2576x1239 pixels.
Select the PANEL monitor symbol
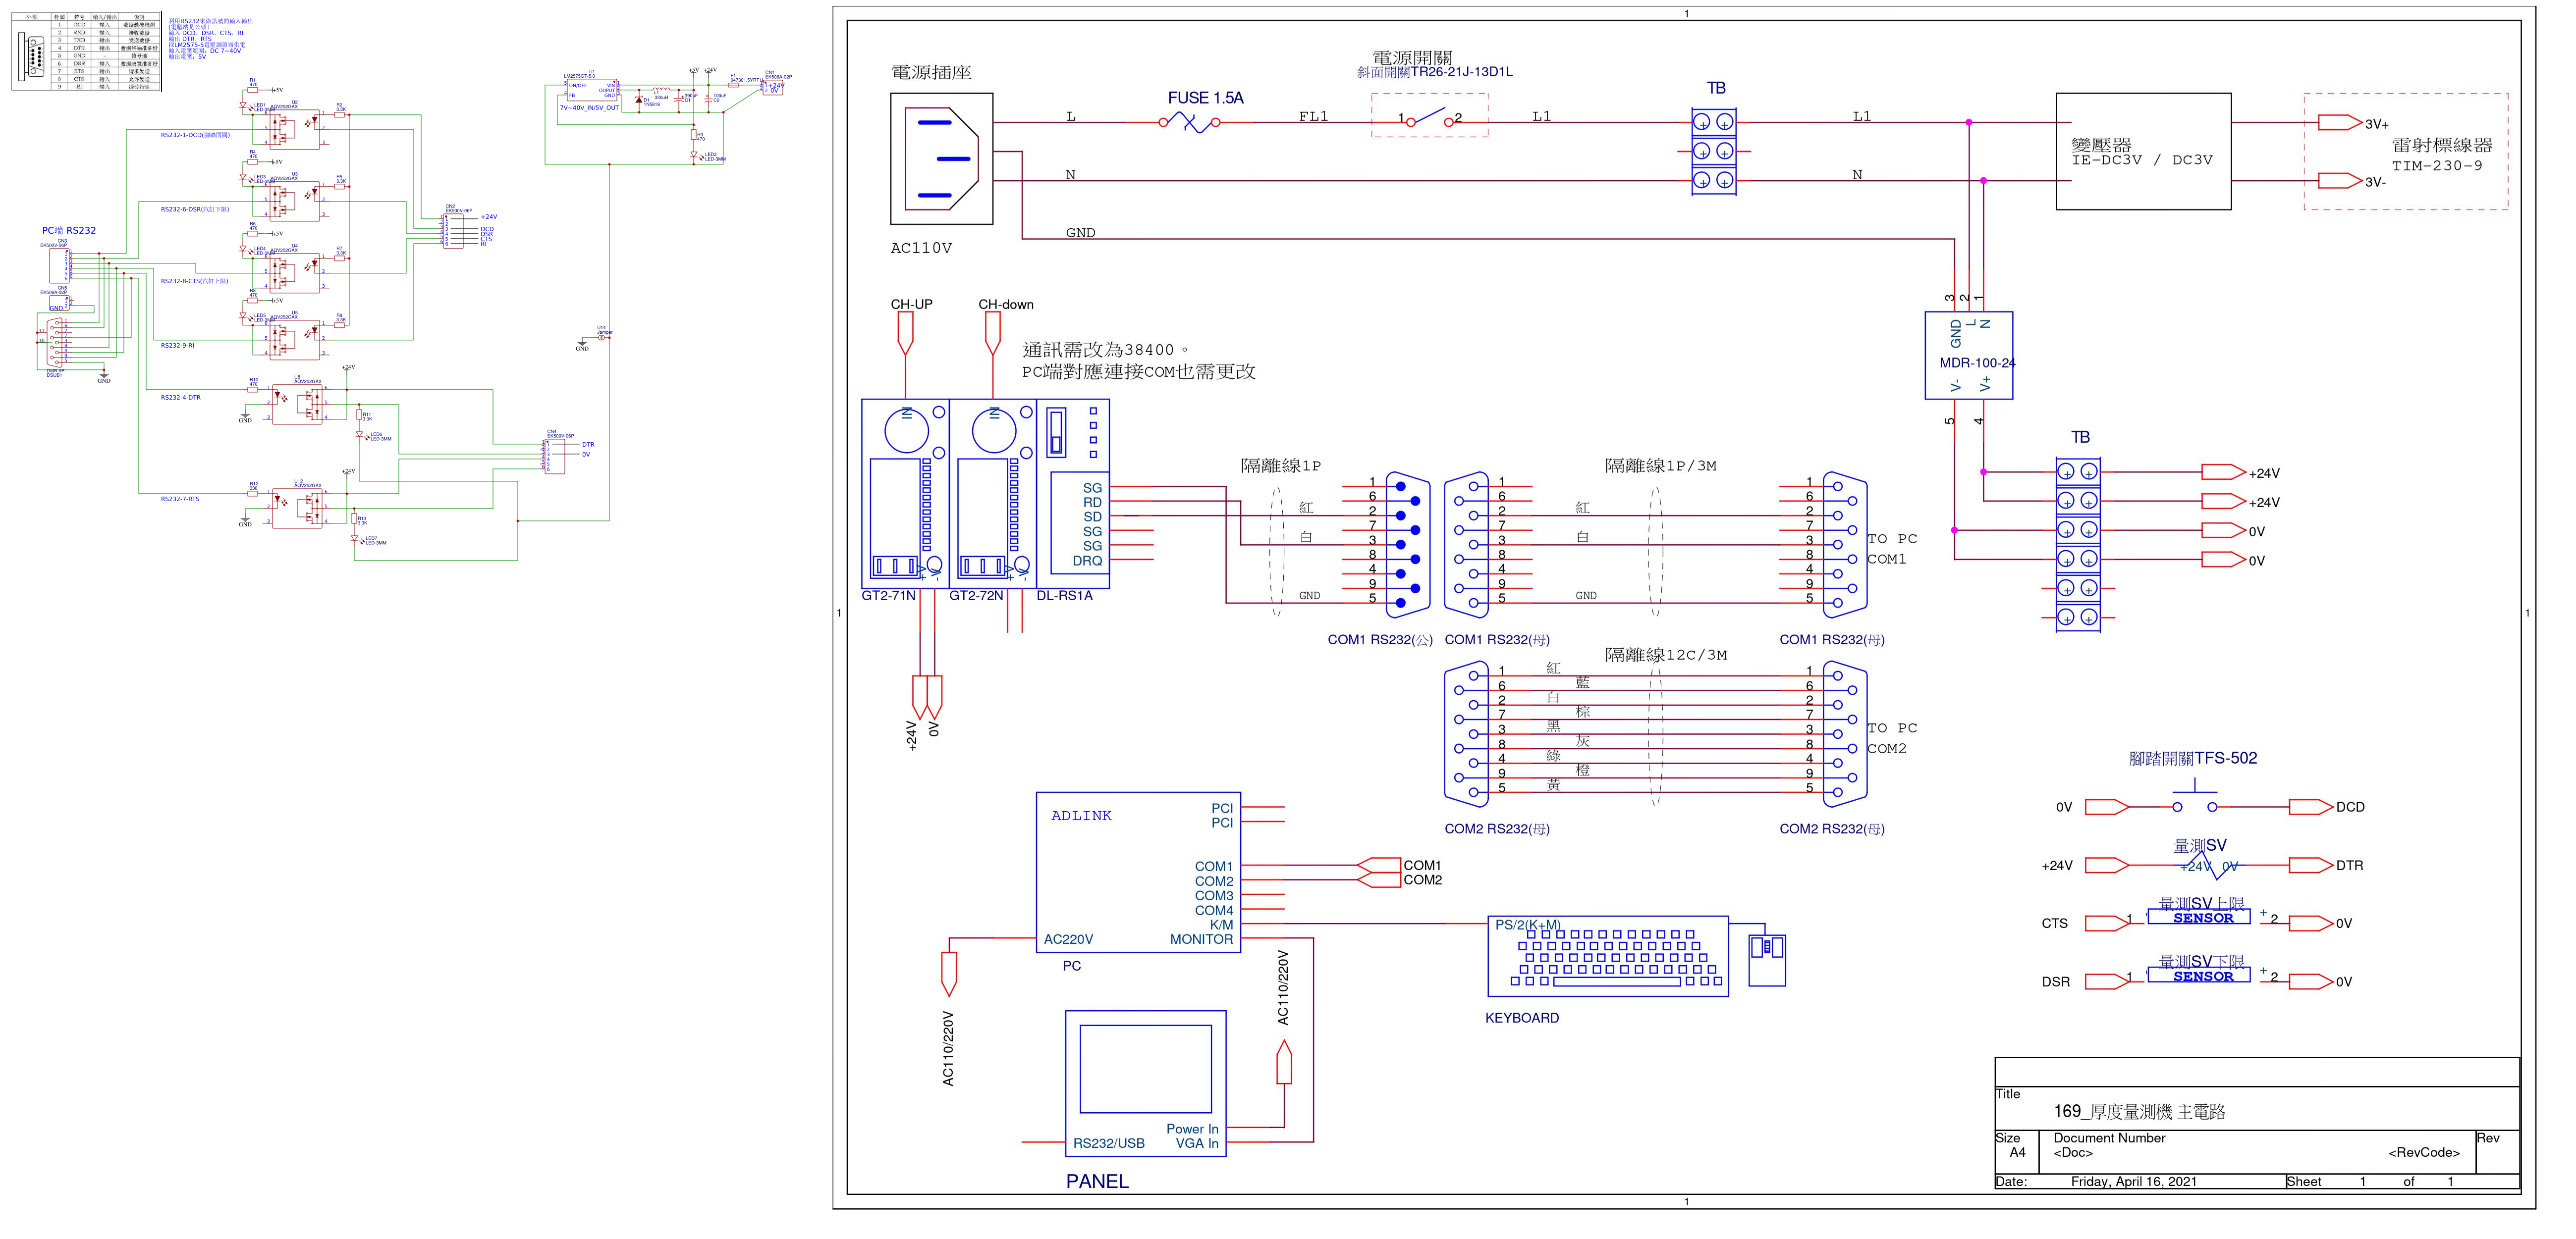(x=1146, y=1083)
